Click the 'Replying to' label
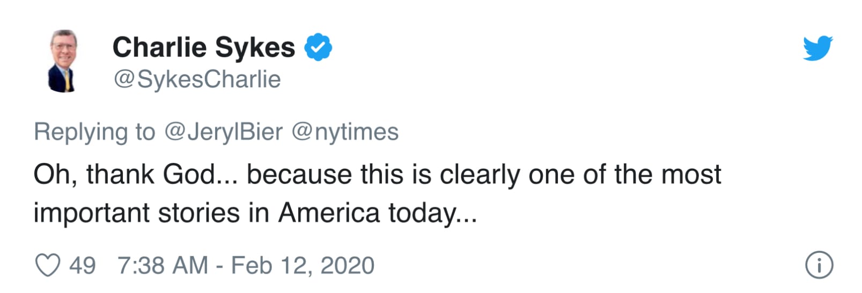 tap(94, 132)
